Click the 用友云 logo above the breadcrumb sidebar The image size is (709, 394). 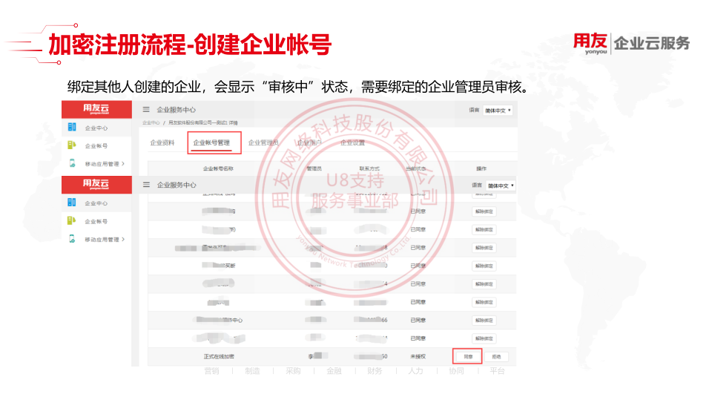pos(96,108)
